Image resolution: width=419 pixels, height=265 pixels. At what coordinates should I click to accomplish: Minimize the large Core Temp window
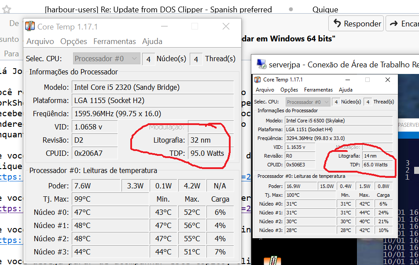click(164, 26)
